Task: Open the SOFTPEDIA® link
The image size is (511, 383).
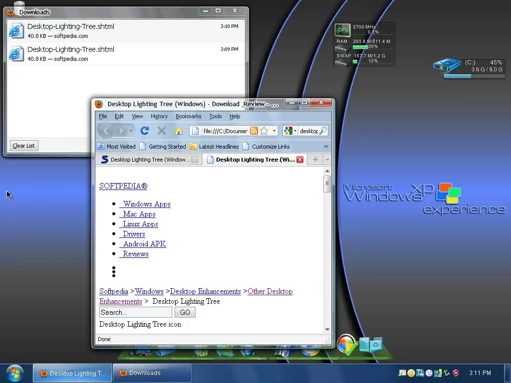Action: (123, 186)
